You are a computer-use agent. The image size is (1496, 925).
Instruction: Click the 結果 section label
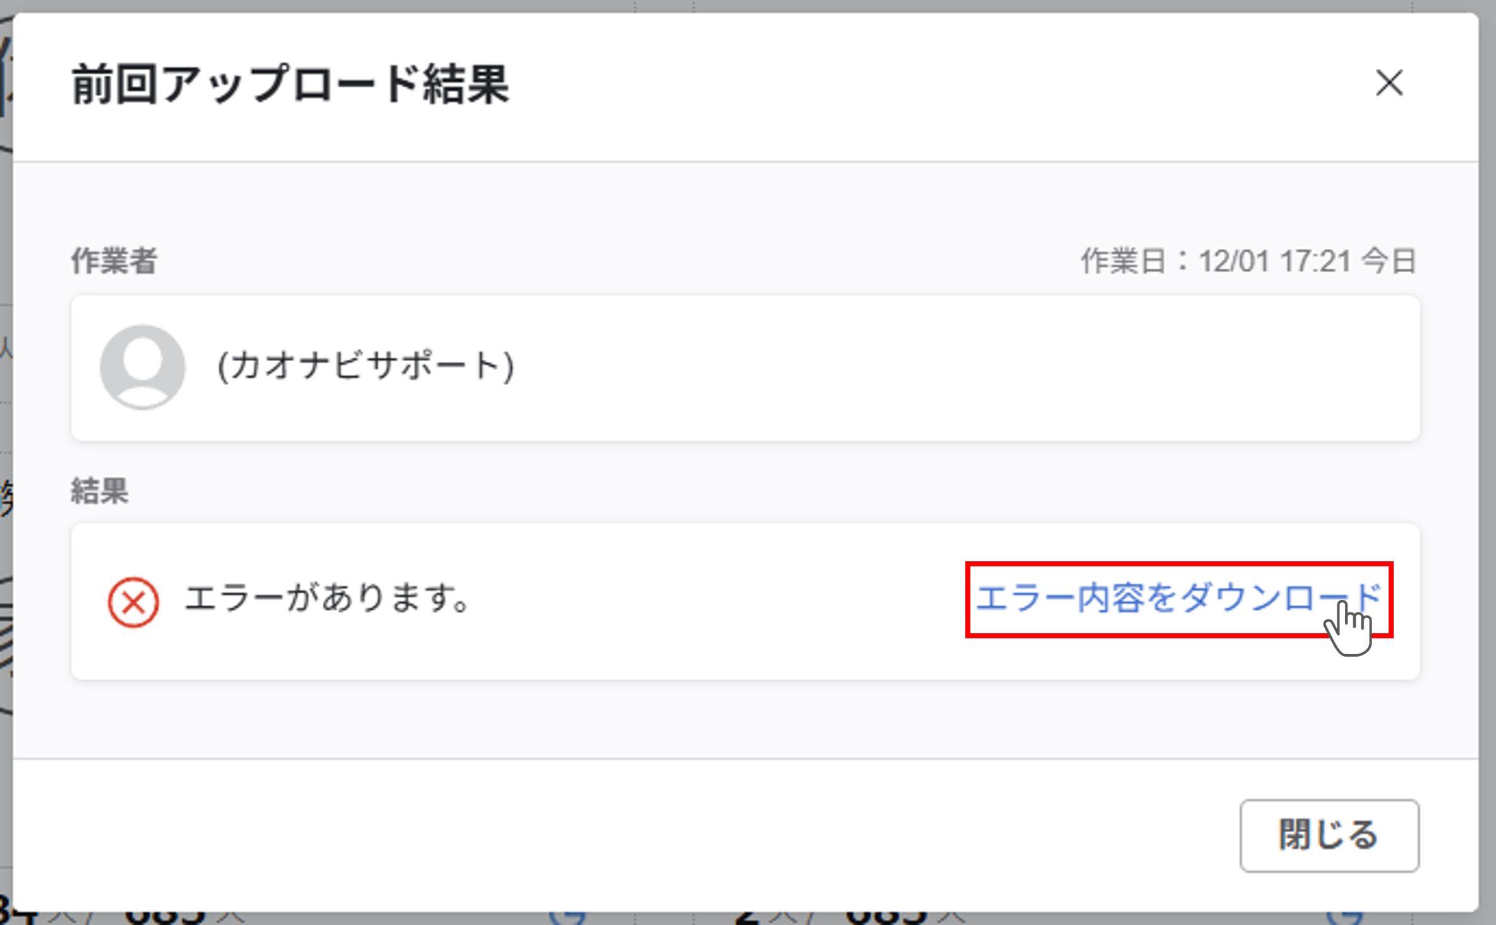click(x=100, y=491)
